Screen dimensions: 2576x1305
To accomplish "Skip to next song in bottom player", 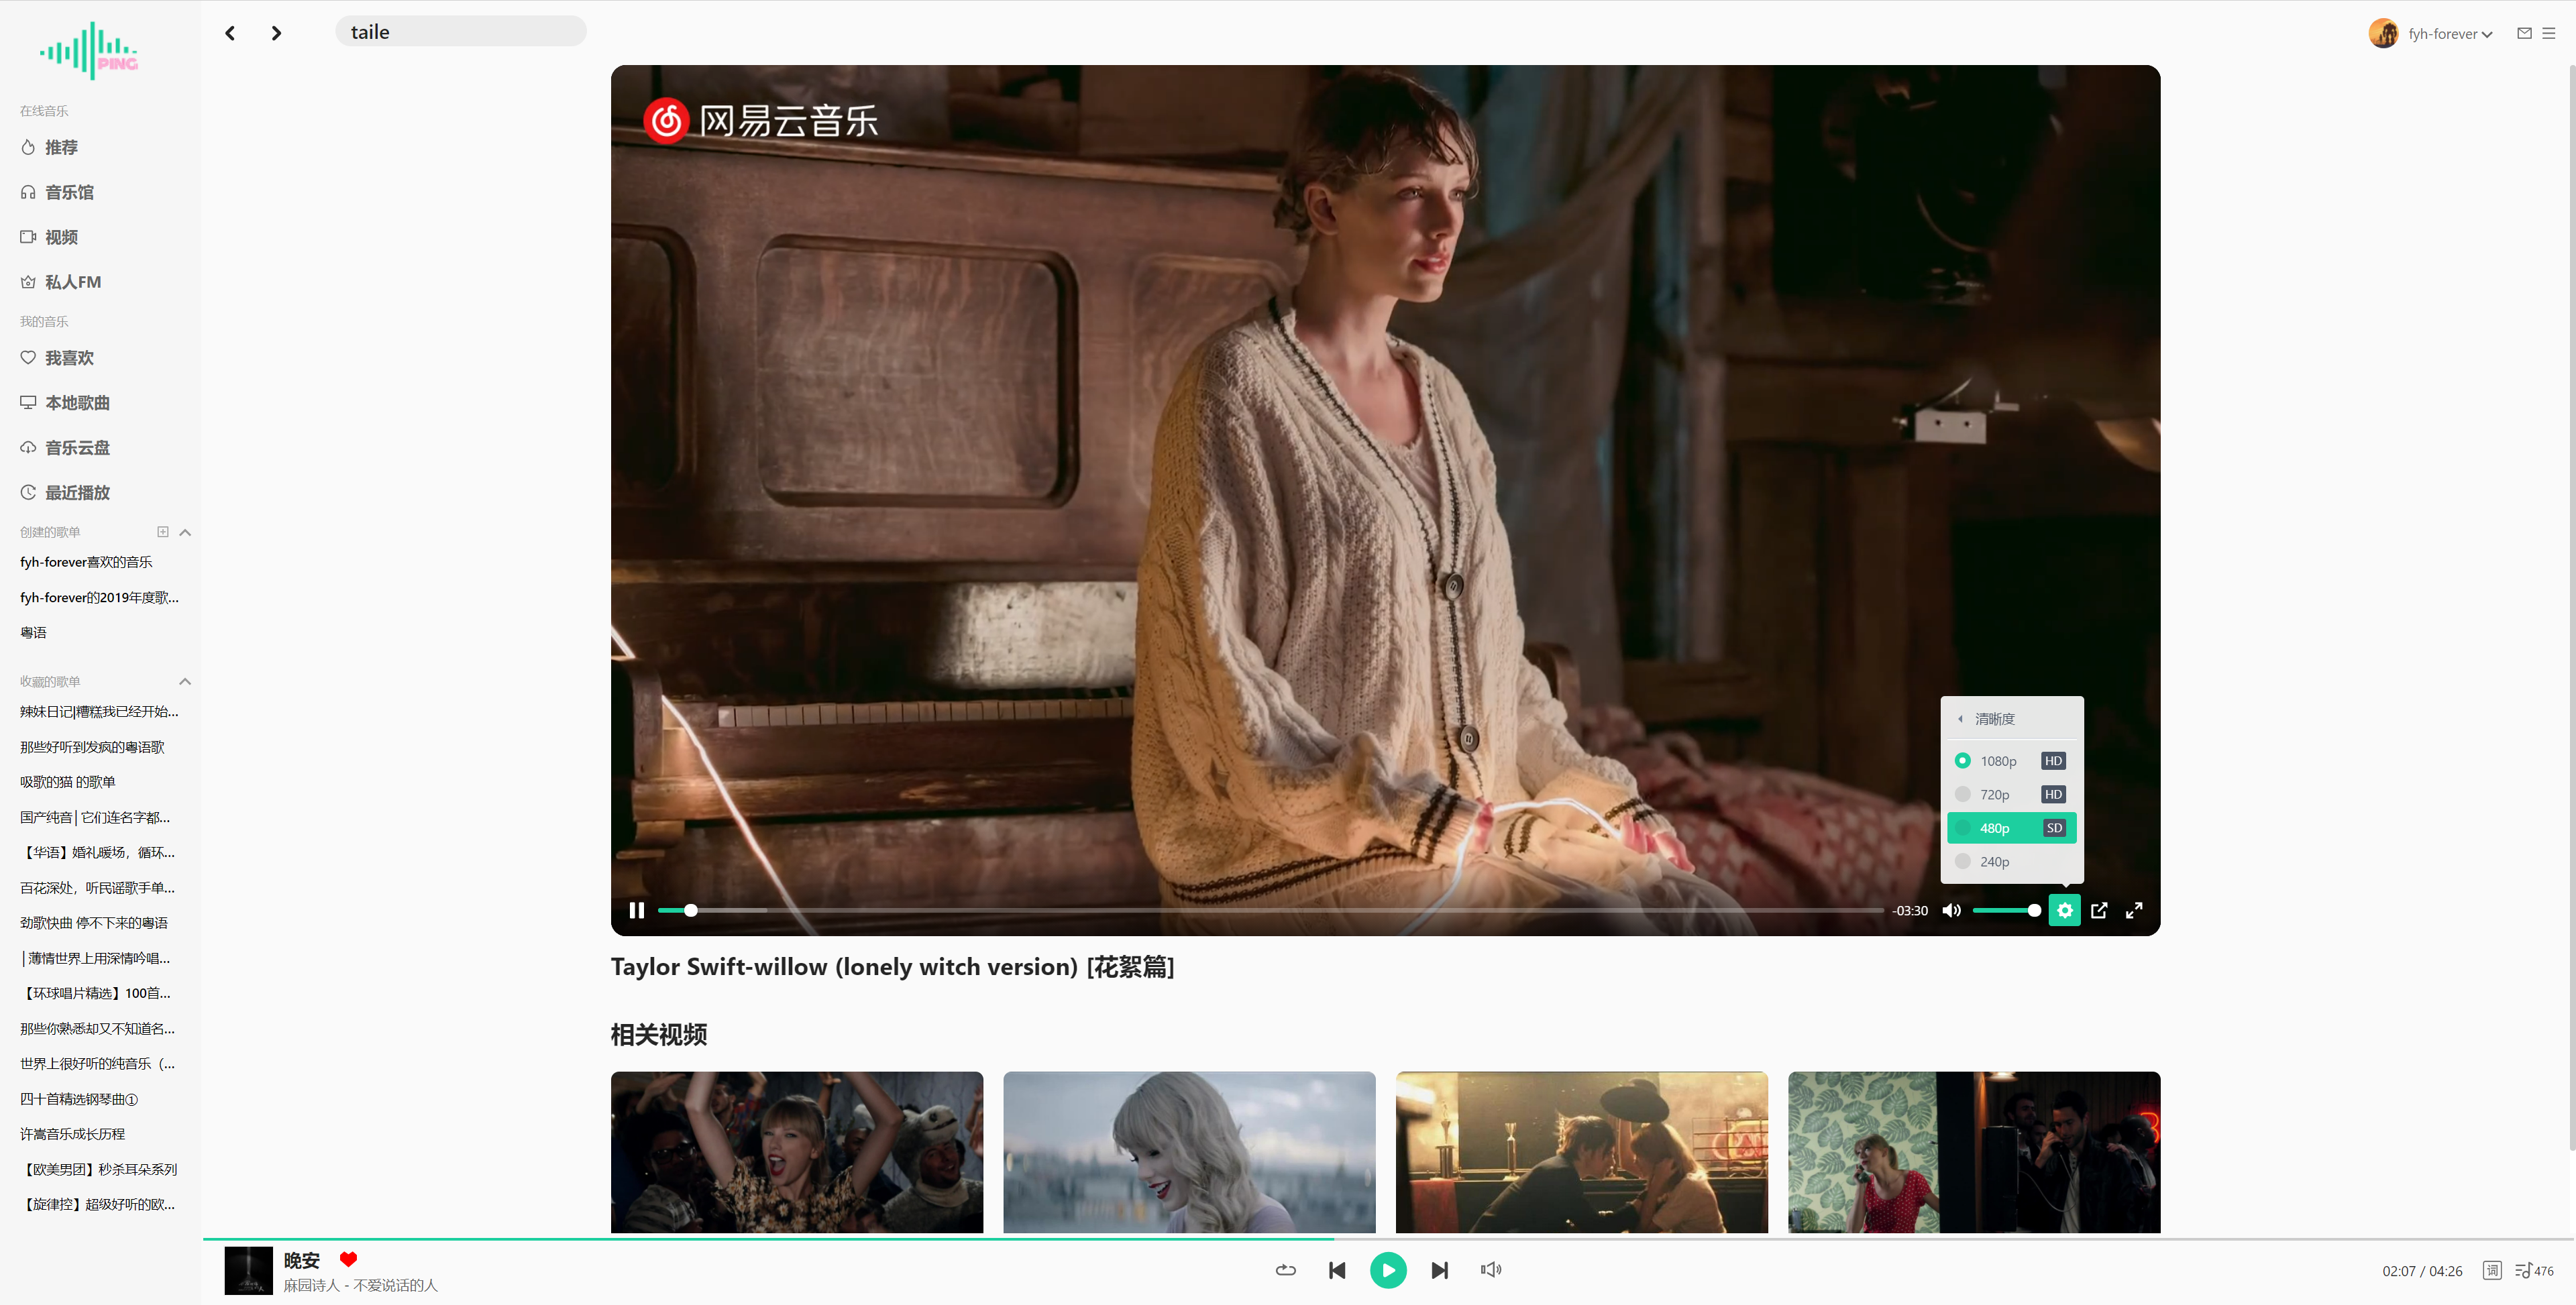I will [1439, 1270].
